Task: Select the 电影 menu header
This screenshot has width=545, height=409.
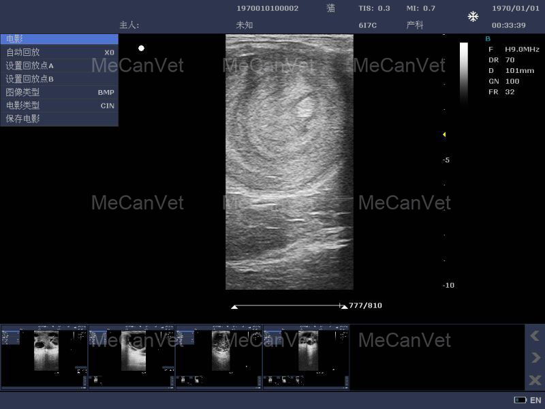Action: pyautogui.click(x=59, y=39)
